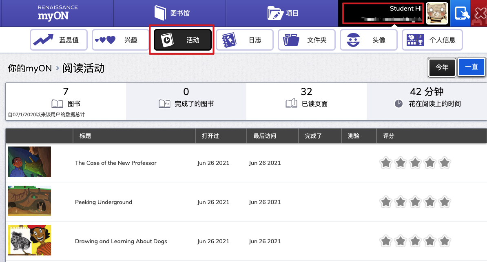Click title Drawing and Learning About Dogs
The width and height of the screenshot is (487, 262).
click(121, 241)
